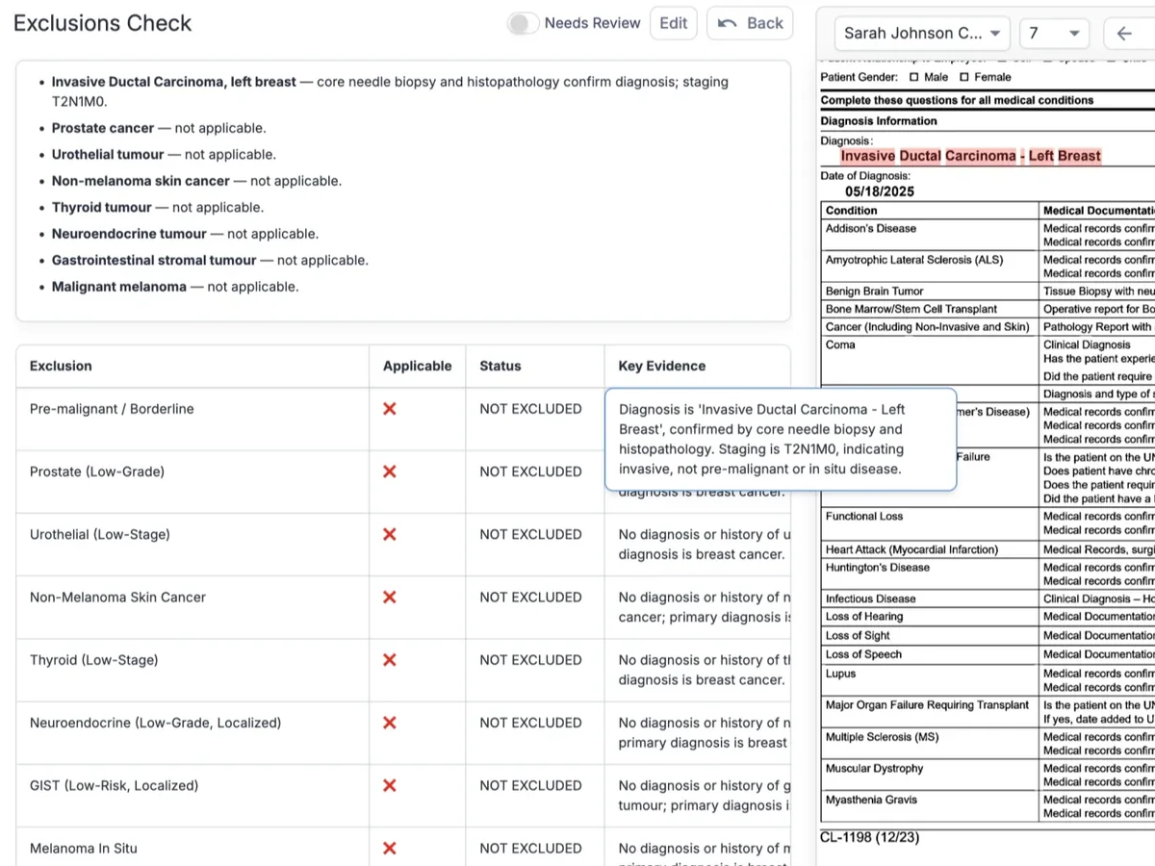
Task: Select the Neuroendocrine (Low-Grade, Localized) cell
Action: pyautogui.click(x=192, y=733)
